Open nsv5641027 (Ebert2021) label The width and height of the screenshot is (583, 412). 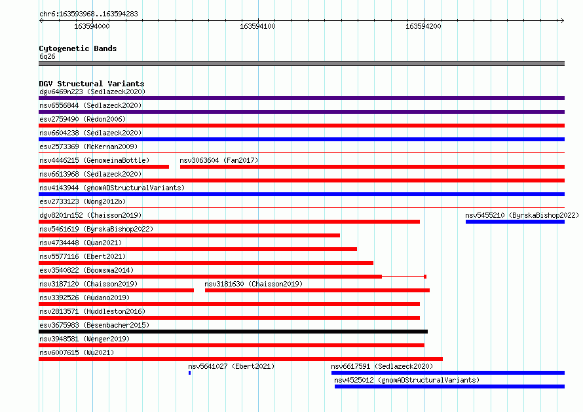[231, 366]
